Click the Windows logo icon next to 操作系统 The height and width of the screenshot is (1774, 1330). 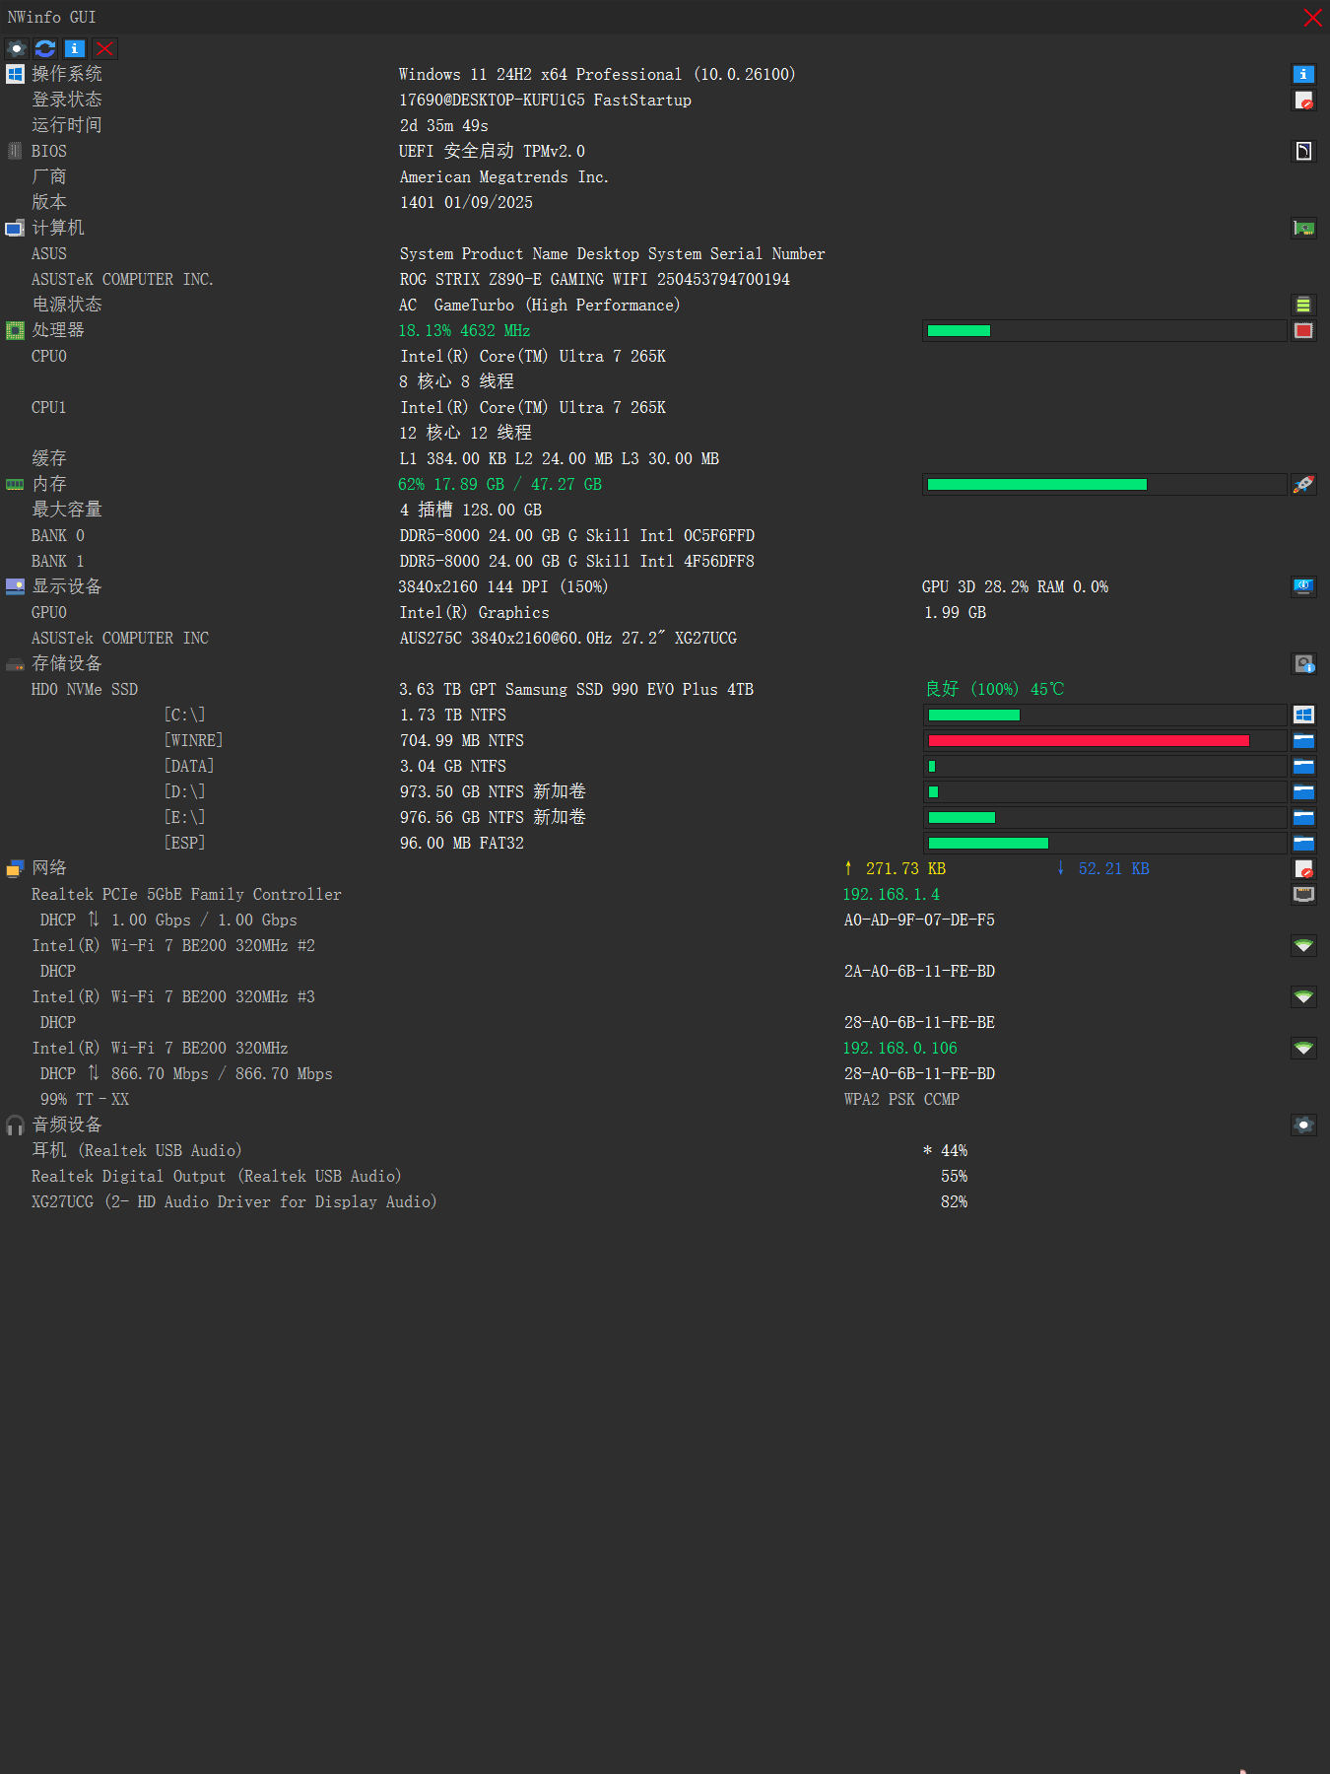(x=15, y=74)
